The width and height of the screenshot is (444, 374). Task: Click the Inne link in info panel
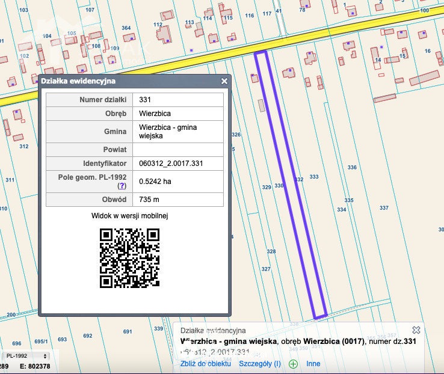tap(313, 364)
